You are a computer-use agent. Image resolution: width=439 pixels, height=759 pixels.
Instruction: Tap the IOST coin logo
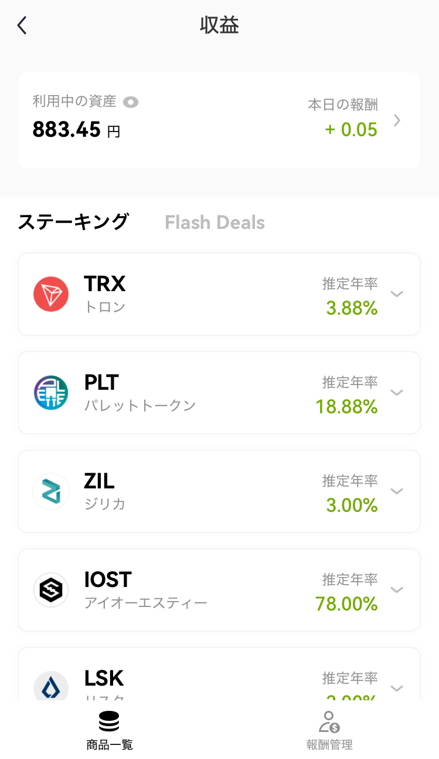51,590
